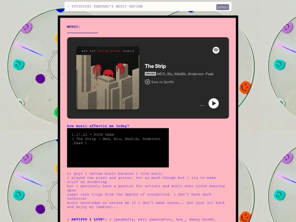Screen dimensions: 296x222
Task: Click 'music knowledge so excuse me' line
Action: click(146, 203)
